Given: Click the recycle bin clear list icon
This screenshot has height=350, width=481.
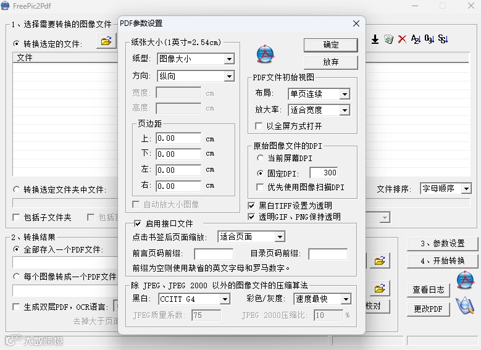Looking at the screenshot, I should [x=388, y=40].
